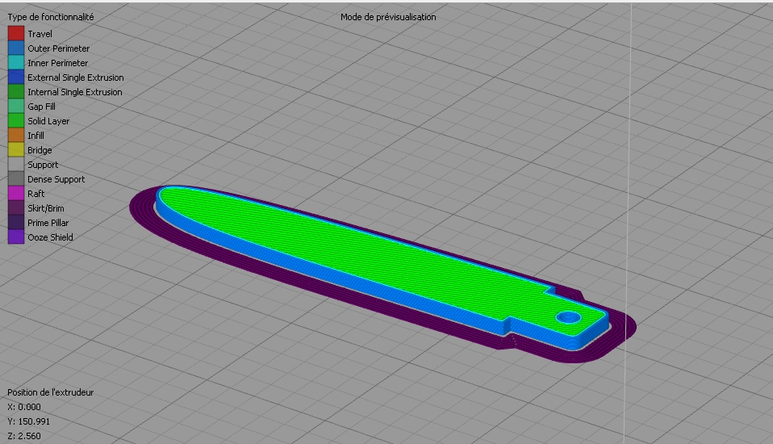The height and width of the screenshot is (444, 773).
Task: Click the "Ooze Shield" legend label
Action: pyautogui.click(x=50, y=238)
